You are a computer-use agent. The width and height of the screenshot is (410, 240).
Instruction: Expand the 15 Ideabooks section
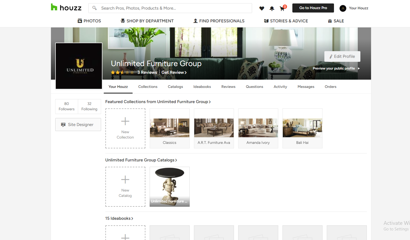point(119,218)
